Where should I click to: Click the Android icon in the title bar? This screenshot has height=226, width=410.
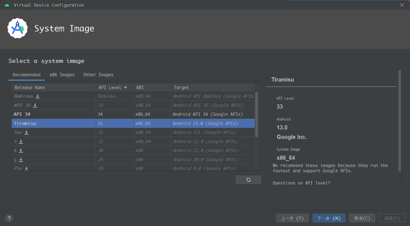point(7,5)
